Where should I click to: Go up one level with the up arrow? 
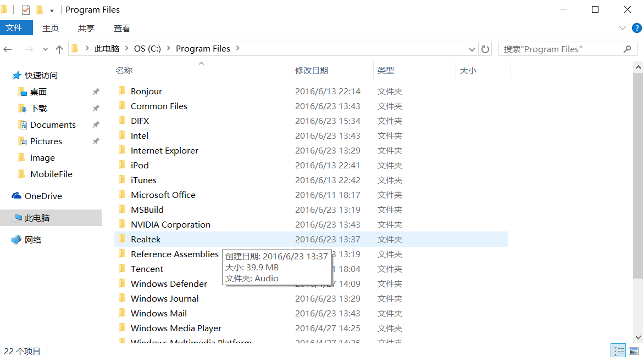tap(59, 49)
